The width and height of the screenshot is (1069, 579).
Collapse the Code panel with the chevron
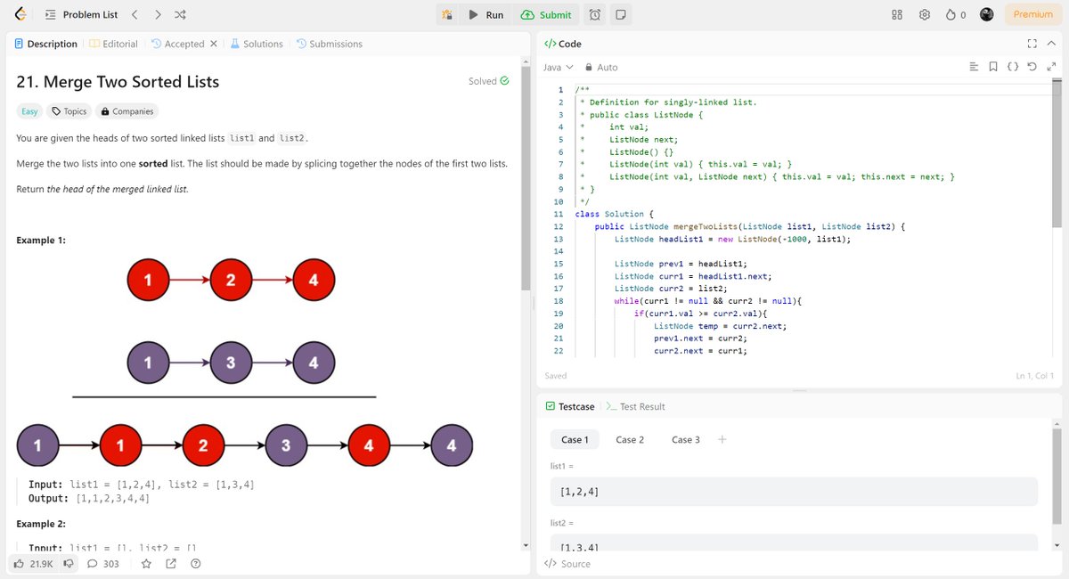pyautogui.click(x=1051, y=42)
